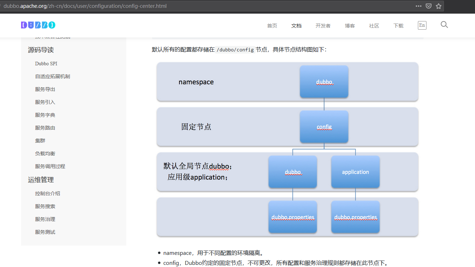Screen dimensions: 475x267
Task: Open the 下载 navigation item
Action: click(x=398, y=25)
